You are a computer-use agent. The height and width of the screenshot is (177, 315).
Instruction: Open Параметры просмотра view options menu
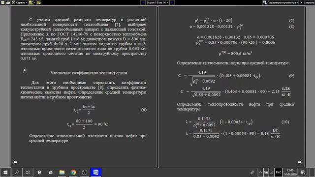281,2
